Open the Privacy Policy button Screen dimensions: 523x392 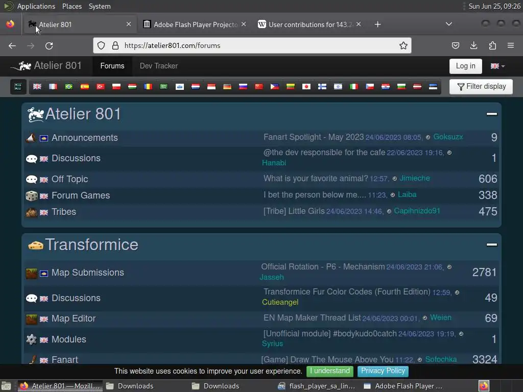(383, 371)
